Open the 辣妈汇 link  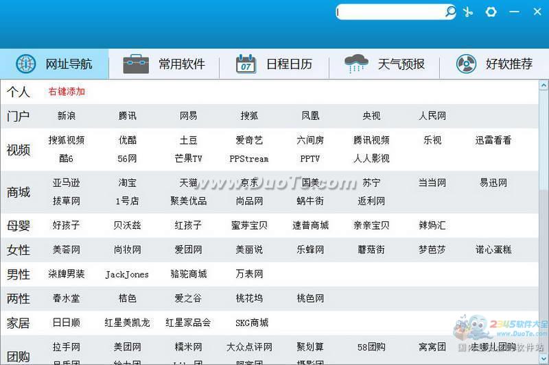tap(432, 225)
